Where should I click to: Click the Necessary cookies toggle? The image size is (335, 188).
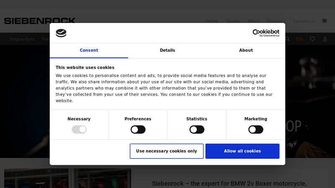pos(79,130)
